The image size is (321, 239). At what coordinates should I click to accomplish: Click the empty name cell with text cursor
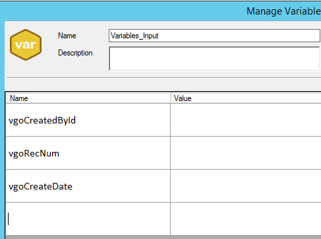point(88,219)
